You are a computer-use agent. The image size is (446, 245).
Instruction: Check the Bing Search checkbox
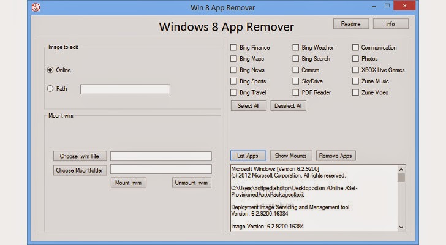click(x=296, y=59)
